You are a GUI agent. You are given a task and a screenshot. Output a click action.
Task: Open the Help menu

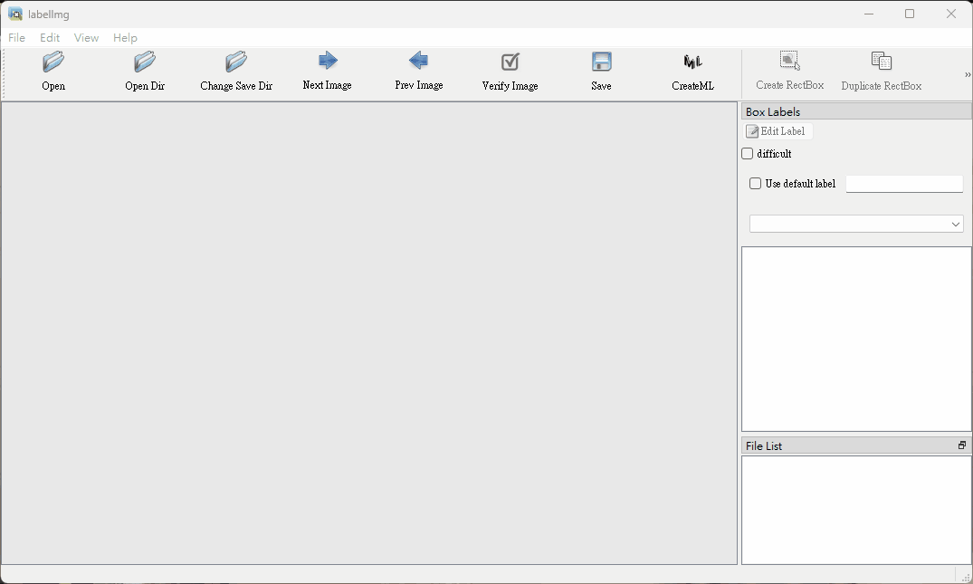pyautogui.click(x=126, y=38)
